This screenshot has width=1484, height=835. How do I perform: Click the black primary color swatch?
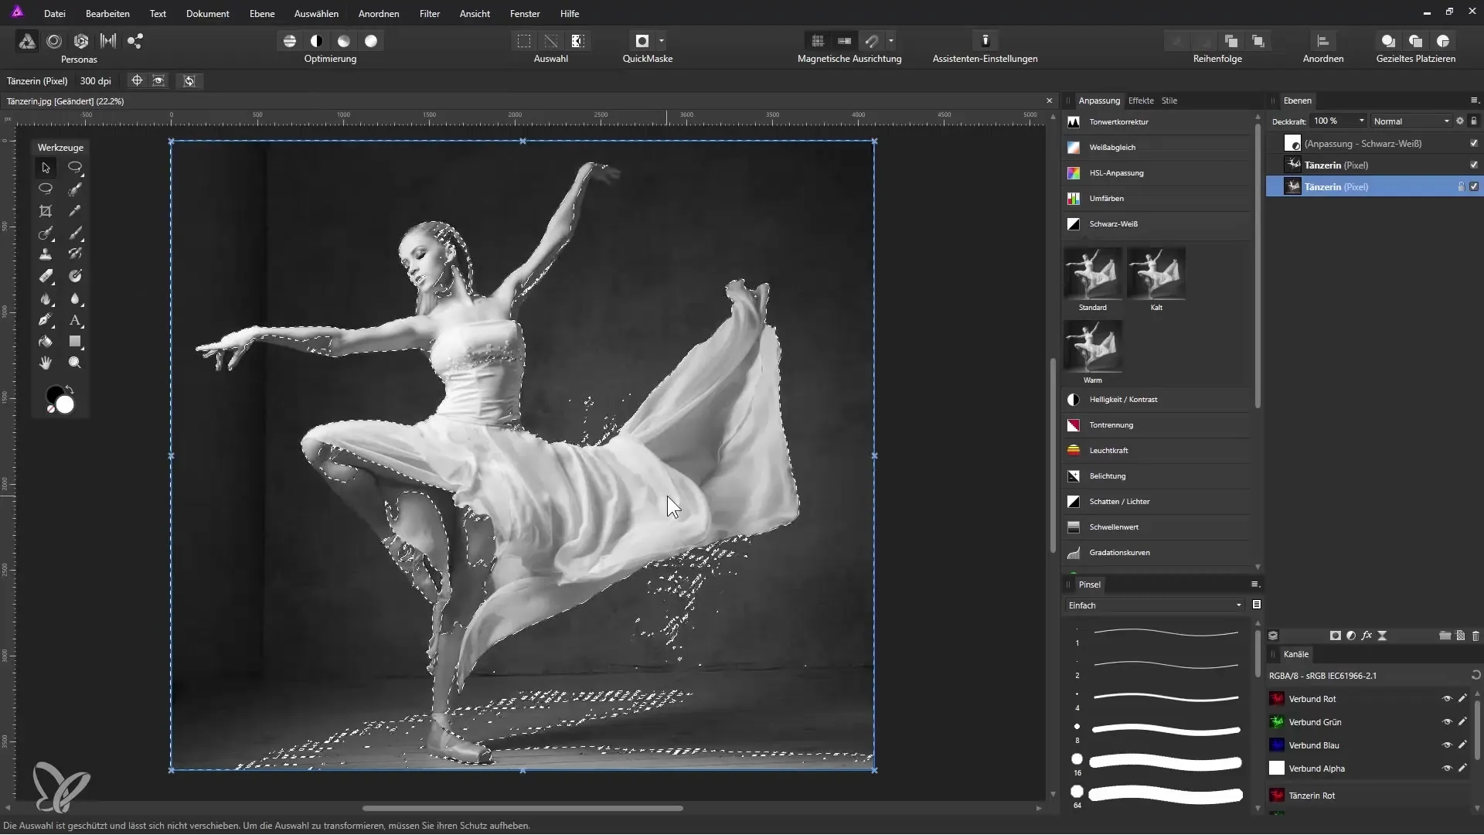(x=53, y=394)
